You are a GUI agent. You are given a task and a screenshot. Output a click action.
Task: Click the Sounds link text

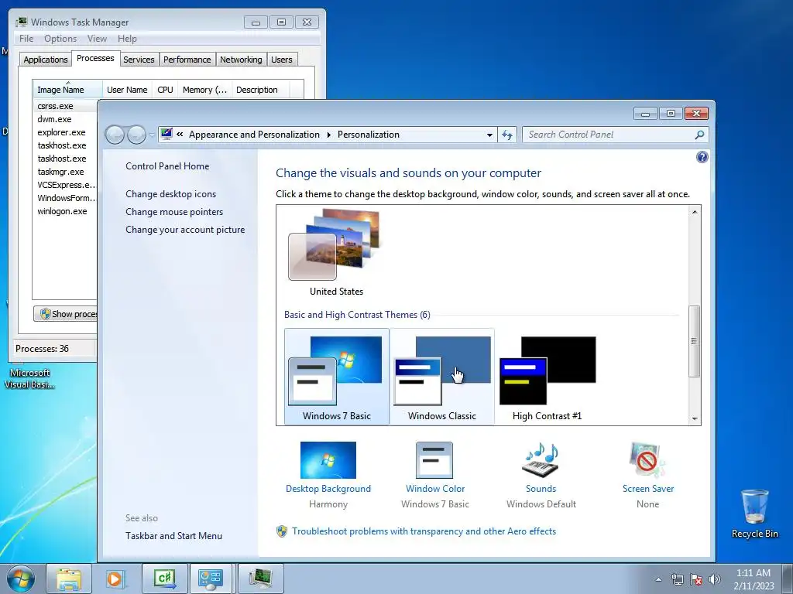point(541,489)
